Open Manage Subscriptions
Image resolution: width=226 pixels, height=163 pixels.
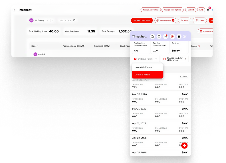coord(173,10)
